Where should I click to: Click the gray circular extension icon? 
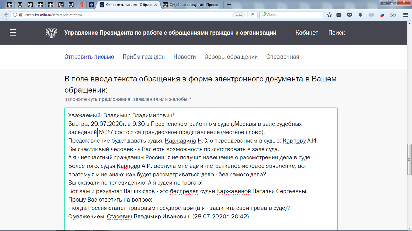click(371, 15)
